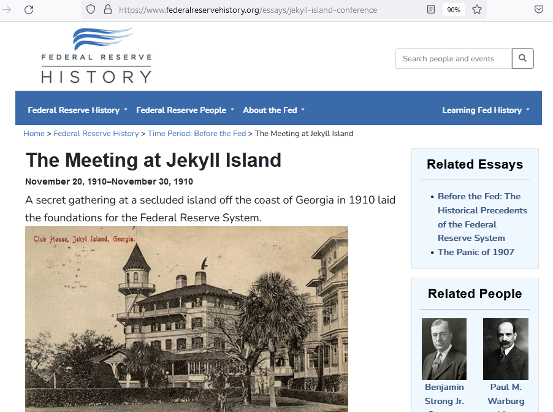The width and height of the screenshot is (553, 412).
Task: Open the Learning Fed History menu
Action: click(x=486, y=110)
